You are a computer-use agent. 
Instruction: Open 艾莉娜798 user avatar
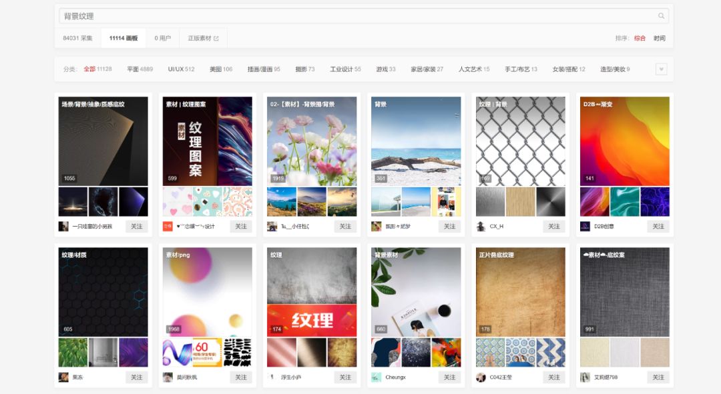[585, 377]
